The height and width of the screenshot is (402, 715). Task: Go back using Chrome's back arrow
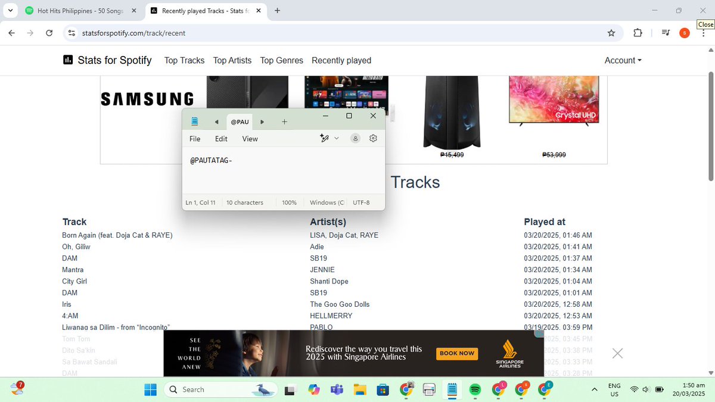(11, 33)
